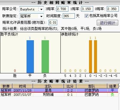120x110 pixels.
Task: Click the orange goal-difference -1 bar
Action: (x=96, y=56)
